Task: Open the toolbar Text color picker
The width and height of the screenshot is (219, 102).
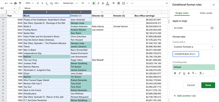Action: click(107, 3)
